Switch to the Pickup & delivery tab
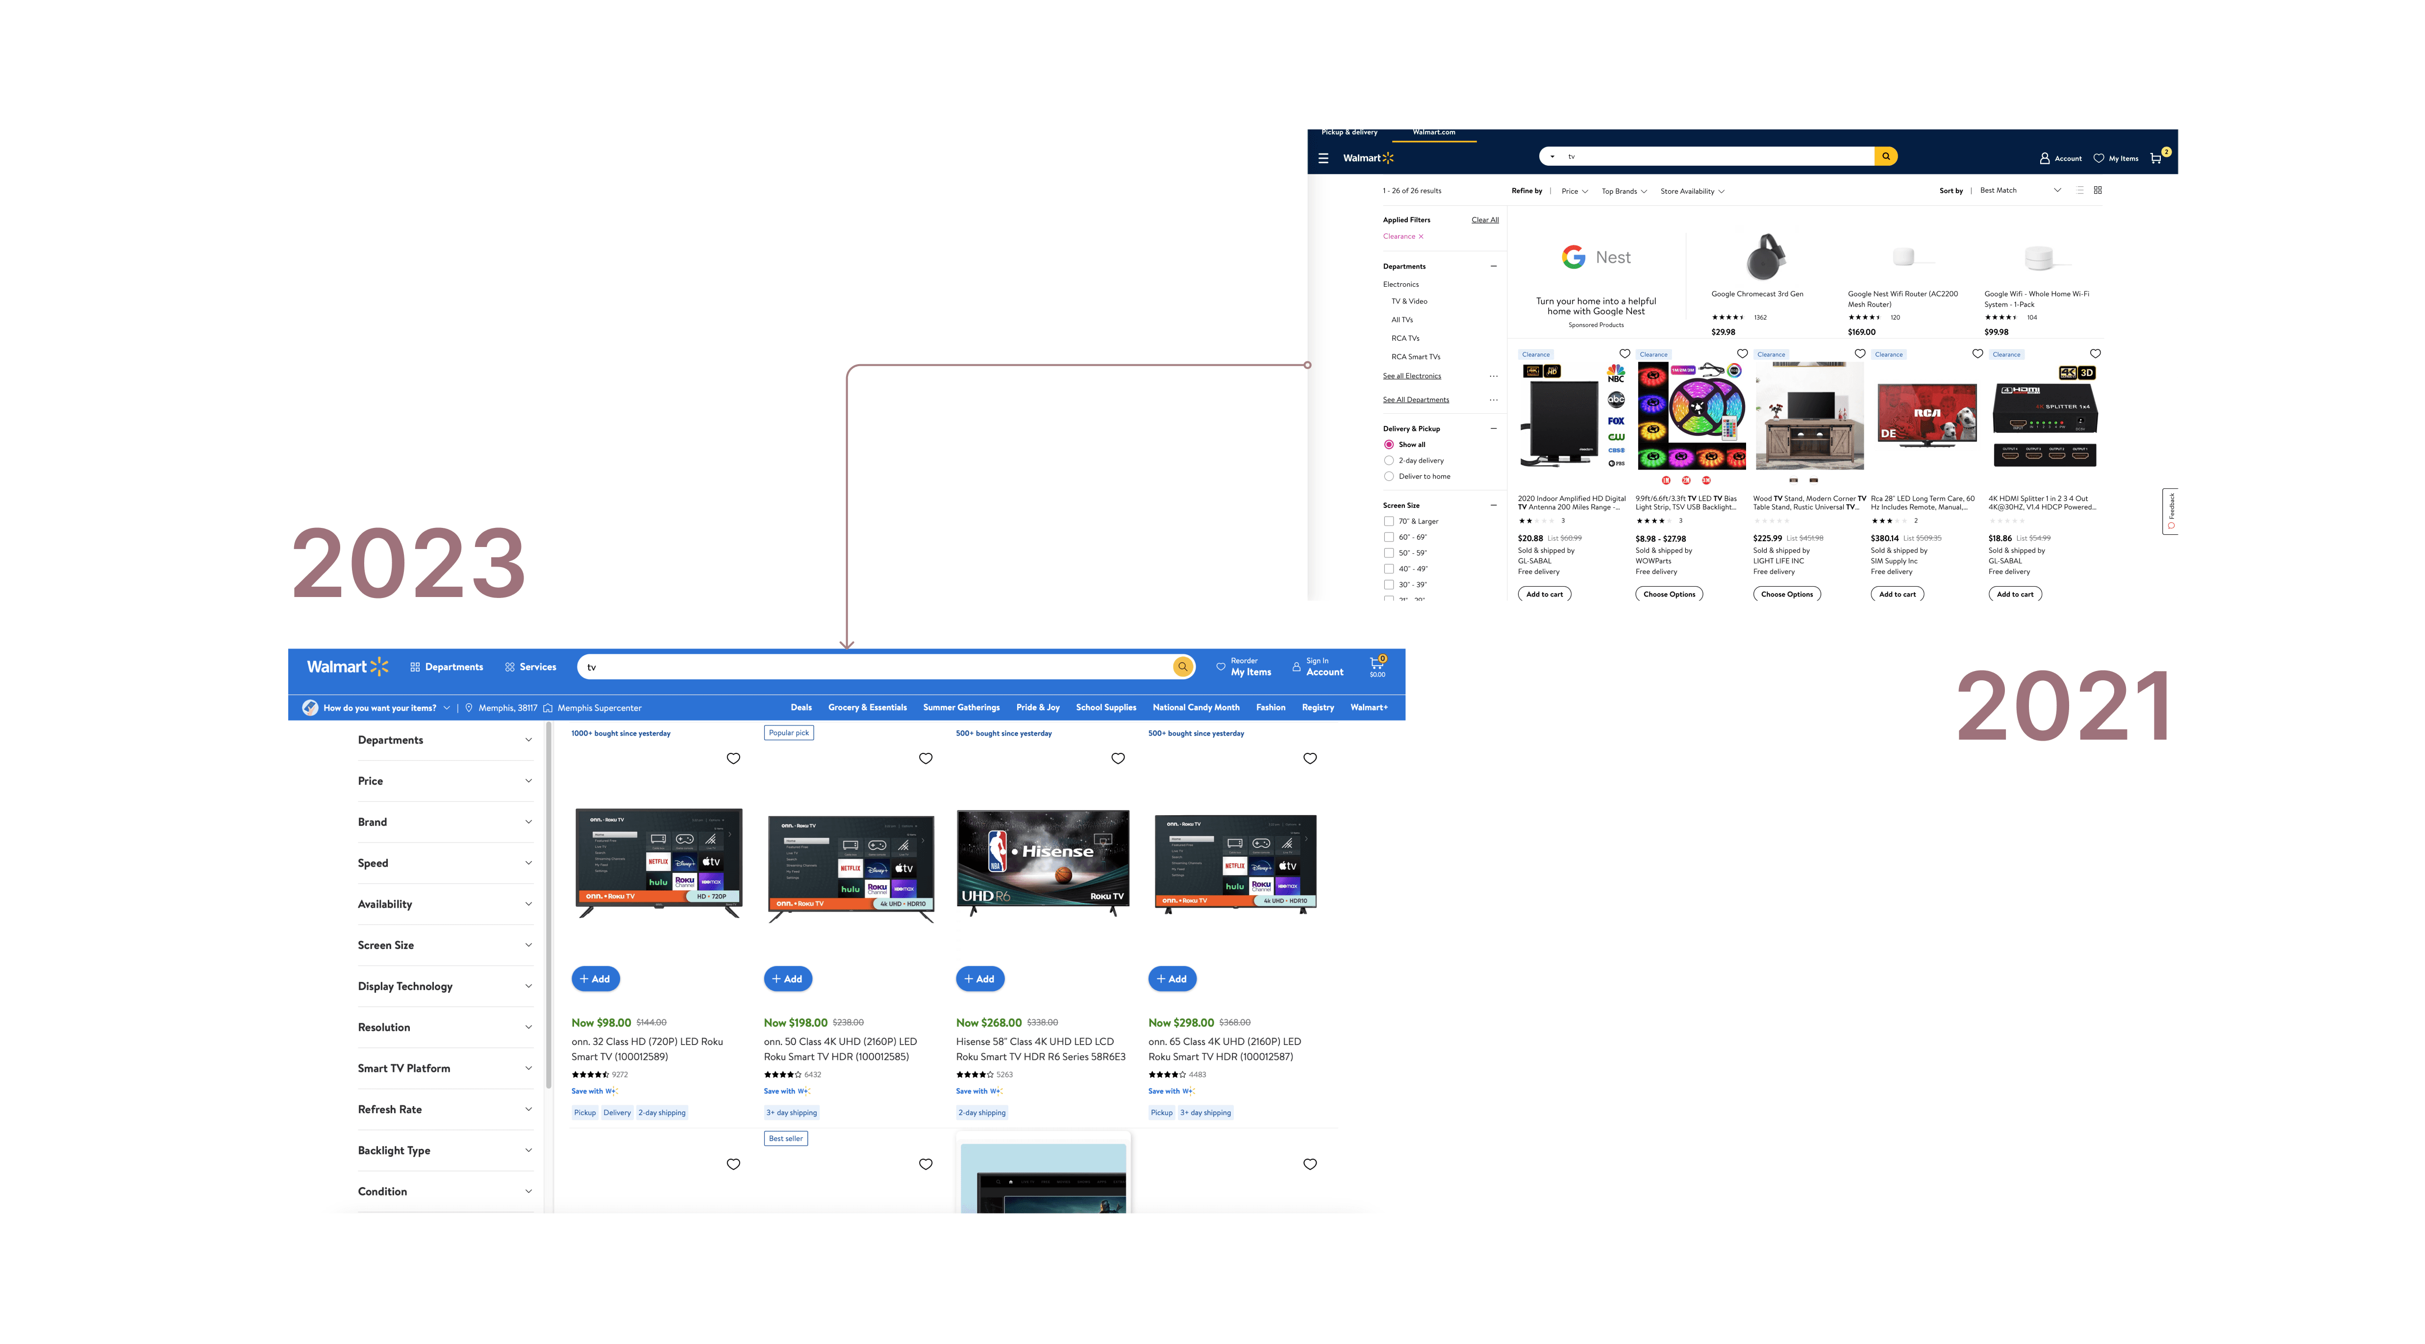The height and width of the screenshot is (1344, 2425). coord(1349,133)
